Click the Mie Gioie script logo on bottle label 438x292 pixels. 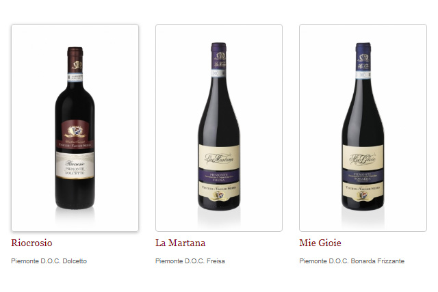click(x=363, y=159)
